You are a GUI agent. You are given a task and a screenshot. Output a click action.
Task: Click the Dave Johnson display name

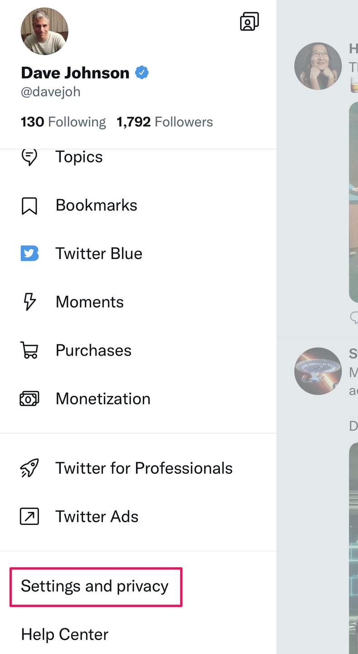coord(75,72)
